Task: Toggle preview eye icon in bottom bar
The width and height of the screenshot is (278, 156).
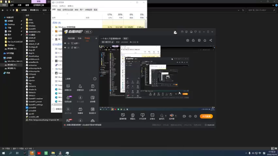Action: [190, 116]
